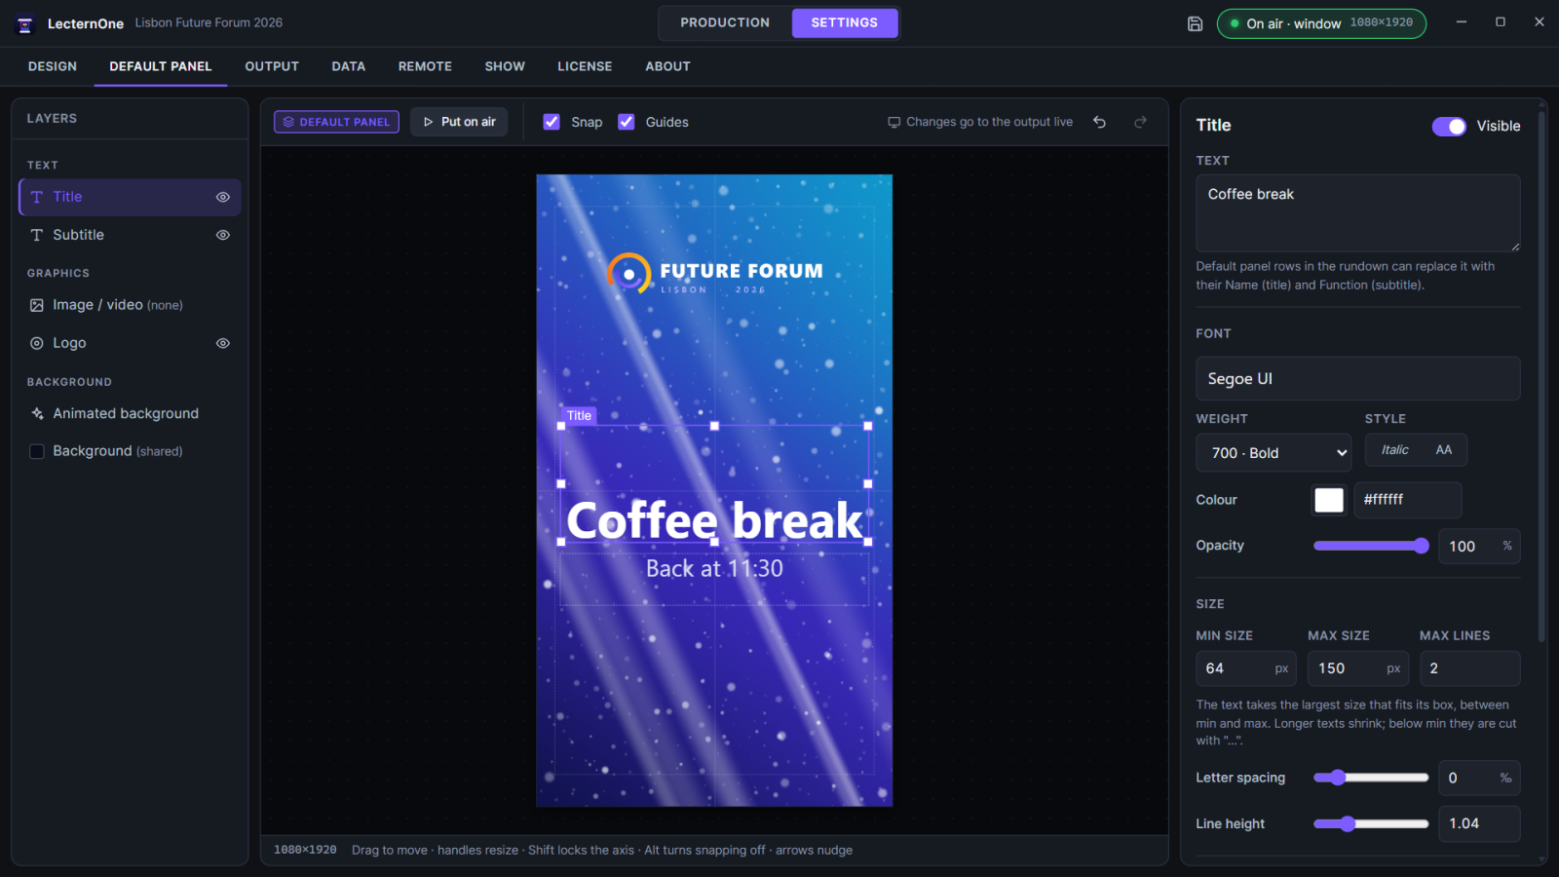1559x877 pixels.
Task: Click the Animated background sparkle icon
Action: (x=37, y=413)
